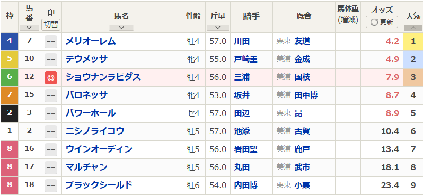The width and height of the screenshot is (423, 195).
Task: Open horse page for パワーホール
Action: point(91,113)
